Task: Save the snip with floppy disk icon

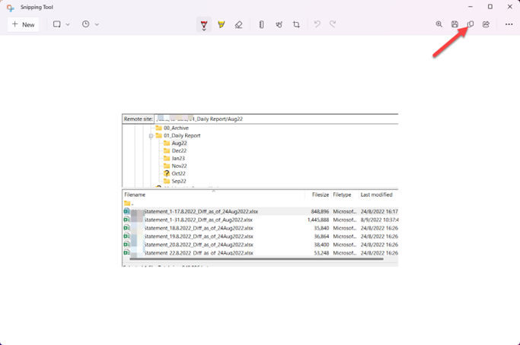Action: [455, 24]
